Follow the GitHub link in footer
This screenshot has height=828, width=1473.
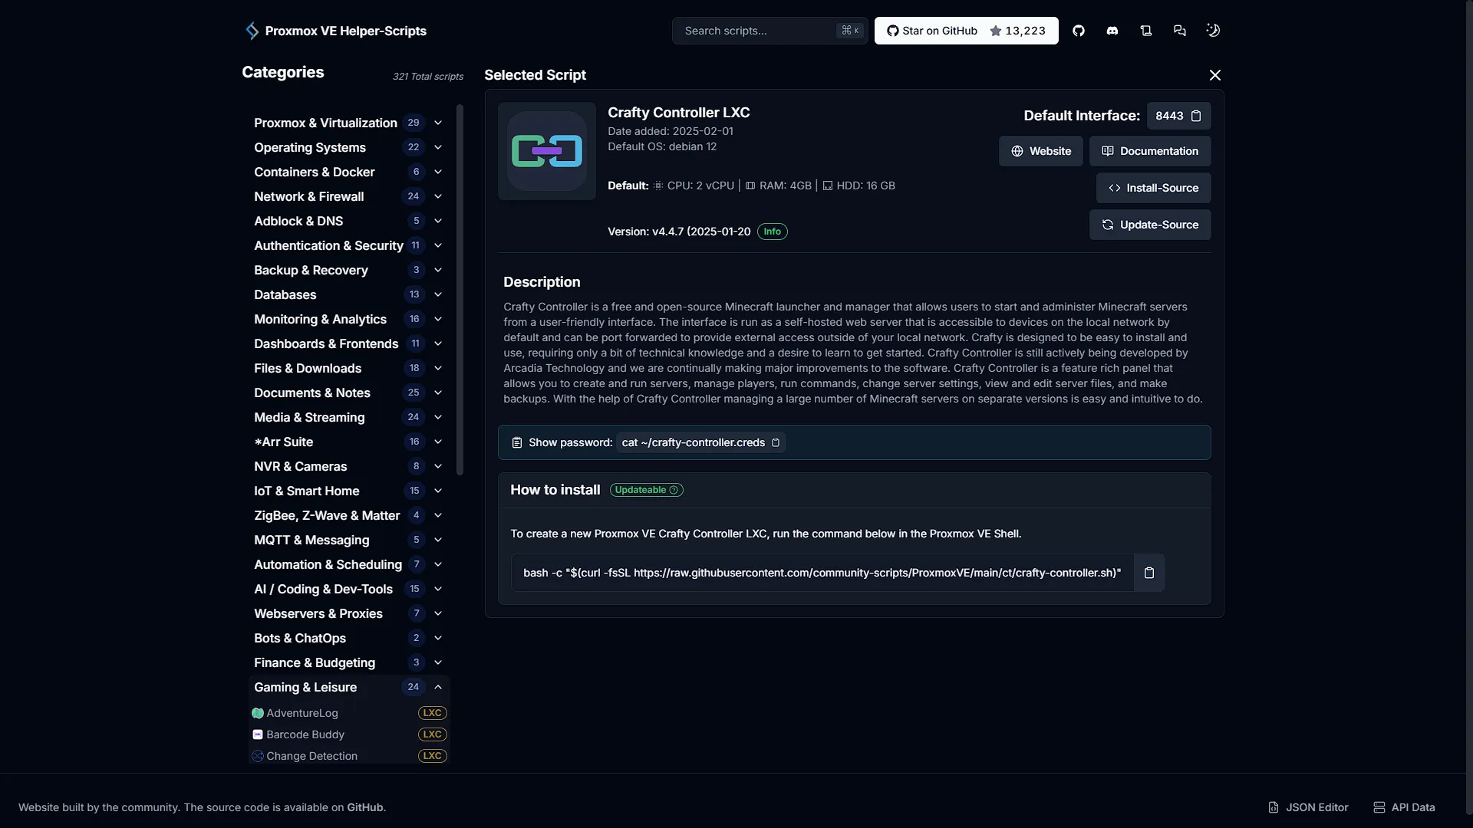coord(364,807)
